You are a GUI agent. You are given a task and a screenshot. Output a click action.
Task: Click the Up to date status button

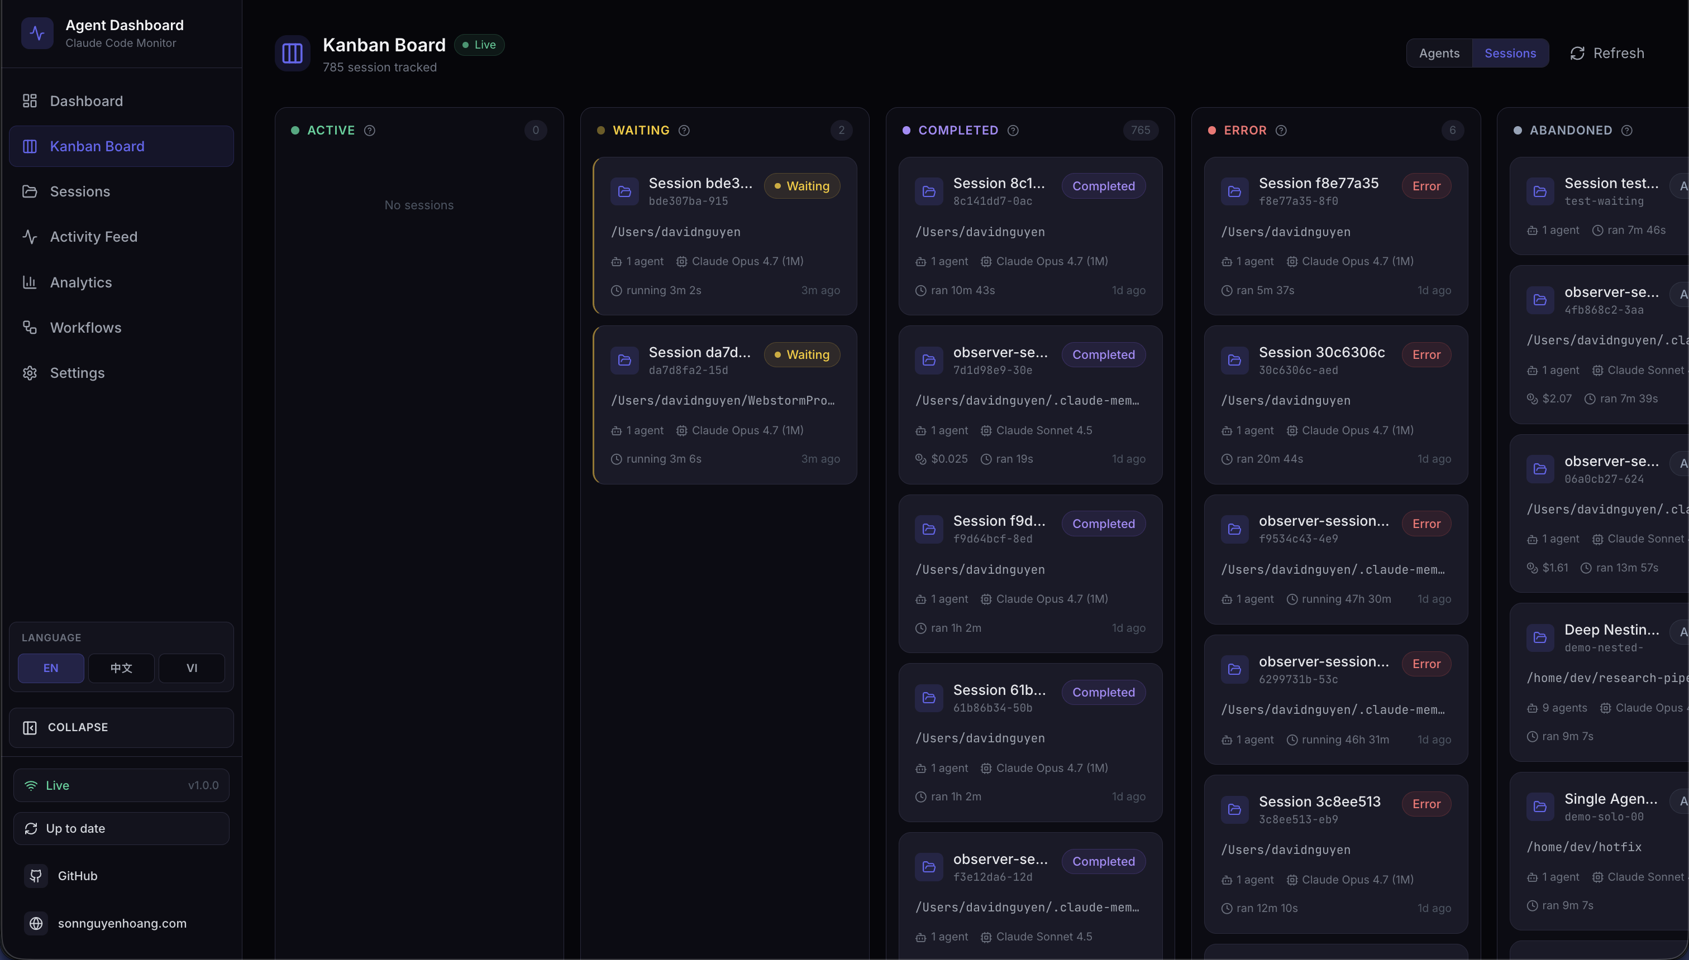(x=121, y=828)
